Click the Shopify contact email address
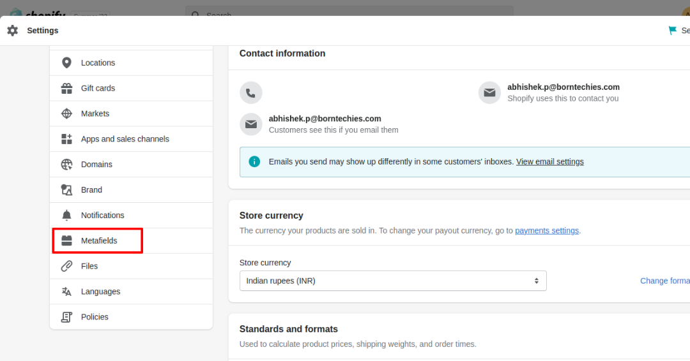 click(563, 87)
